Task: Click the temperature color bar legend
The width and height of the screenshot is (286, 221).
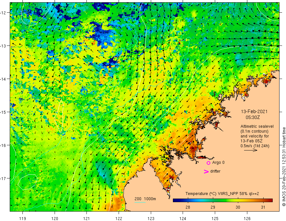Action: (x=223, y=201)
